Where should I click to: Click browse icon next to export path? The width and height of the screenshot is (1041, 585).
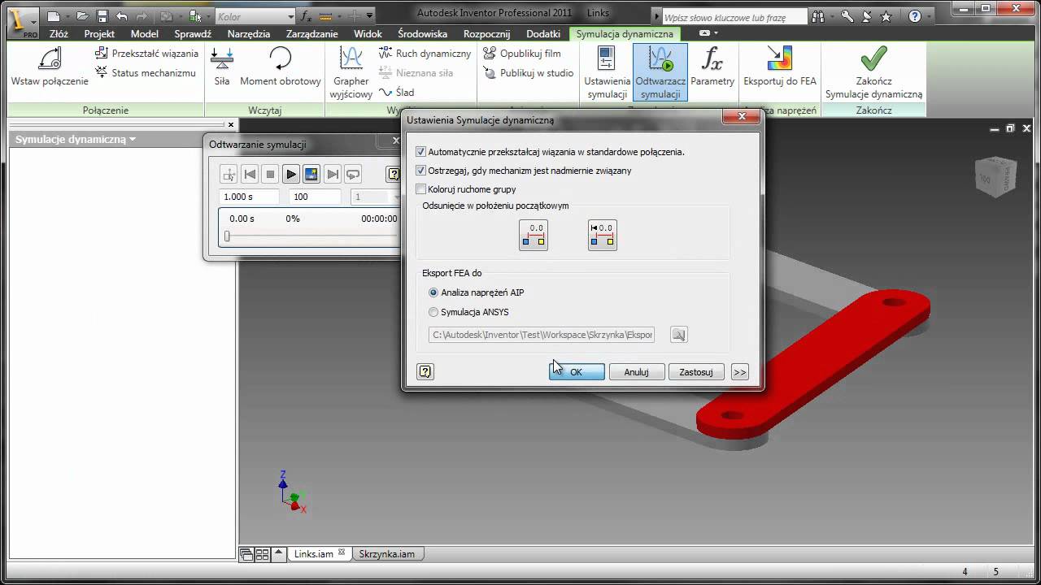click(x=678, y=335)
